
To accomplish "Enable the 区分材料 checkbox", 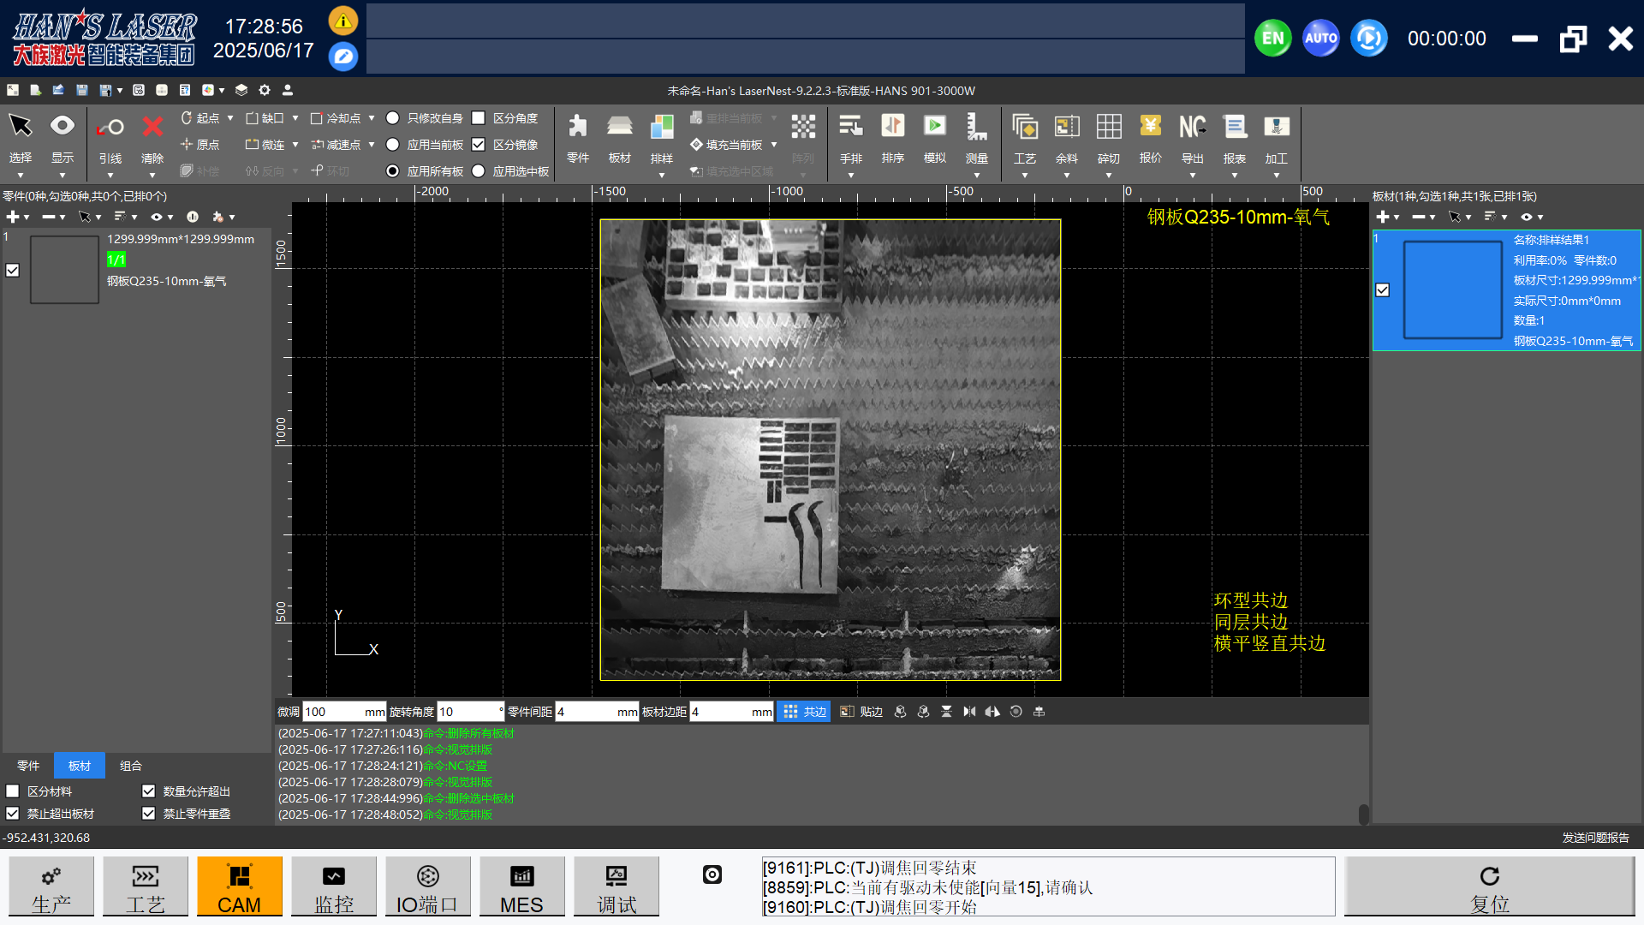I will coord(13,791).
